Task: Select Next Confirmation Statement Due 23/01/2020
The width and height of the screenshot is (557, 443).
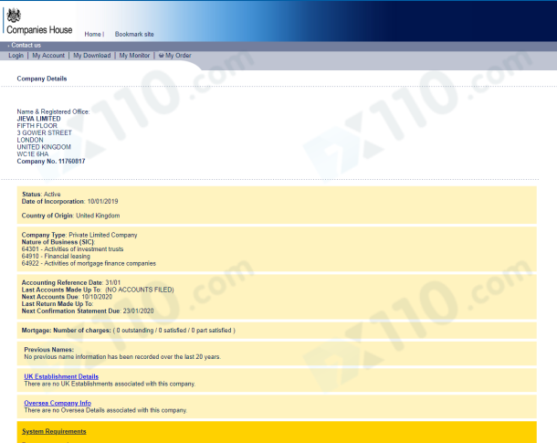Action: pyautogui.click(x=88, y=311)
